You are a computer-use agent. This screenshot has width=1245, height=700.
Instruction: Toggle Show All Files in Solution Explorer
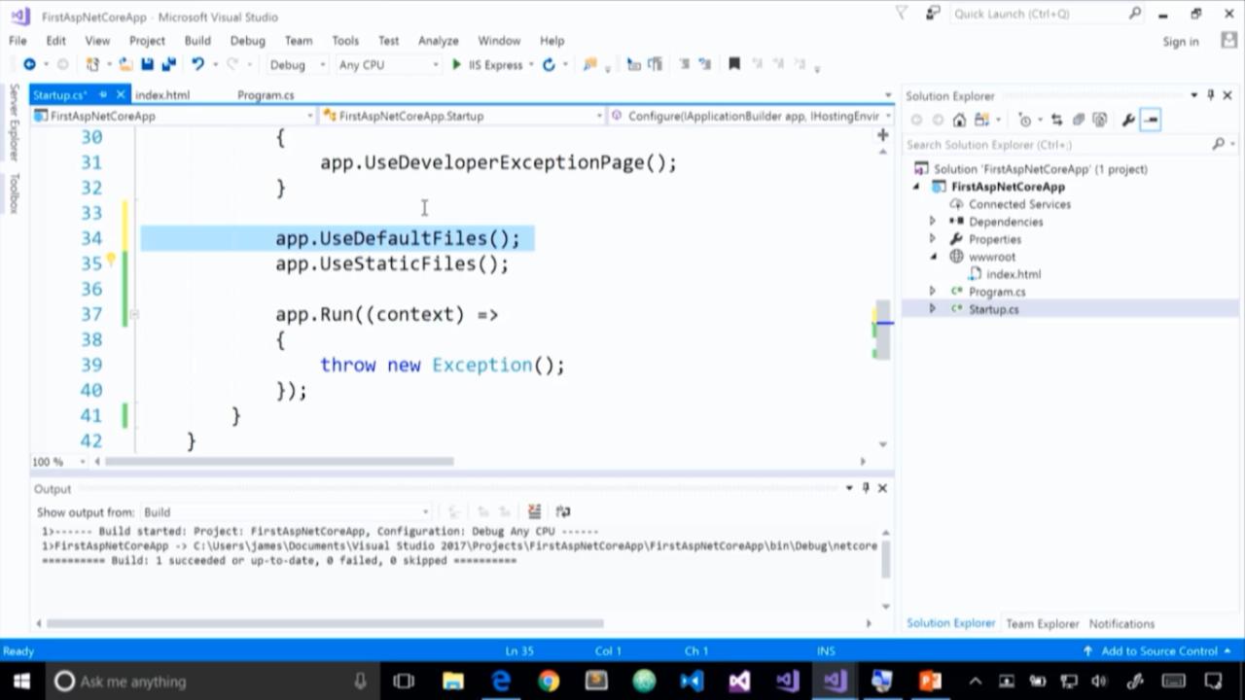[1099, 120]
